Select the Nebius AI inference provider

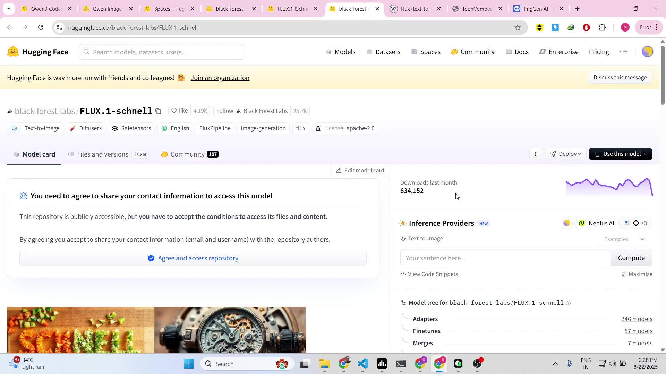[597, 223]
